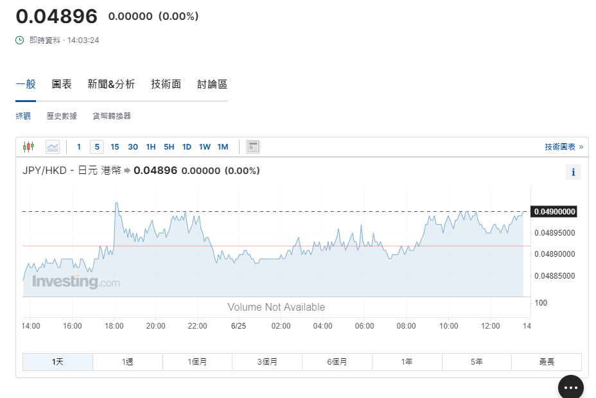Select the area chart type icon
596x398 pixels.
(53, 147)
